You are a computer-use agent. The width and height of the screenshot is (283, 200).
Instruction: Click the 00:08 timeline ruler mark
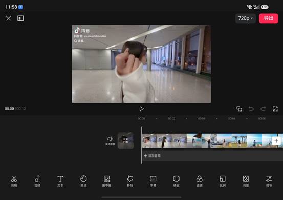[x=262, y=119]
